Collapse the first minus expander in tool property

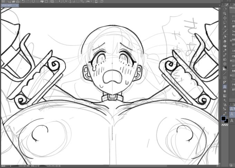pos(231,40)
